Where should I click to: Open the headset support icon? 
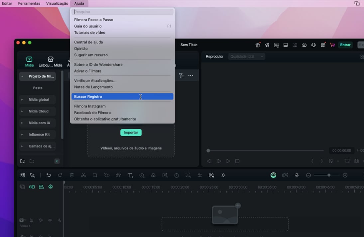(313, 45)
